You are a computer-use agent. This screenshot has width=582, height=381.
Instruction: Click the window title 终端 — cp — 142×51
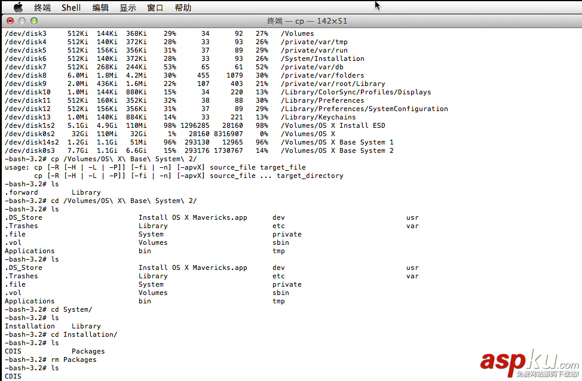(307, 21)
